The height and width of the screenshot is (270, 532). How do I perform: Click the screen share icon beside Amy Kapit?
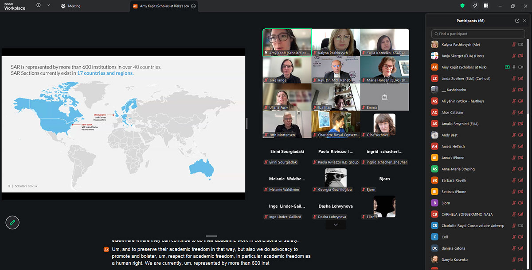tap(507, 67)
